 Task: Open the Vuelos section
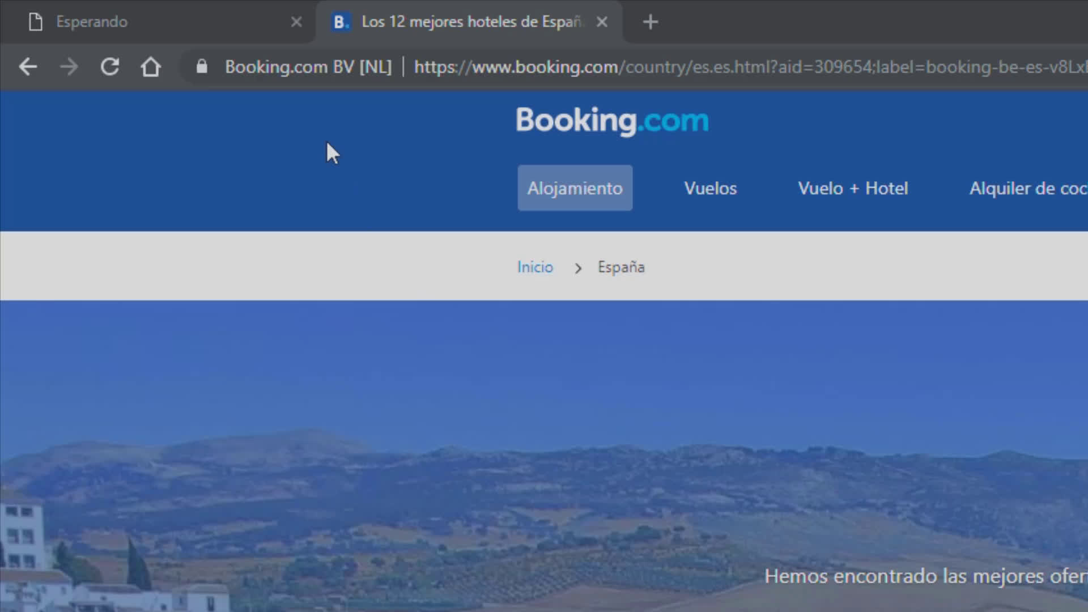click(x=711, y=188)
